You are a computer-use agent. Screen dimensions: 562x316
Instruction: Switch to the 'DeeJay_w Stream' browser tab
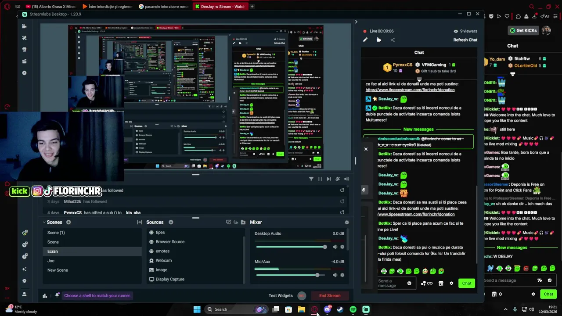pos(220,7)
